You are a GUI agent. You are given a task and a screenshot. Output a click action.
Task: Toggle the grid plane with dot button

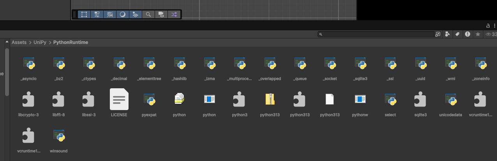coord(135,14)
